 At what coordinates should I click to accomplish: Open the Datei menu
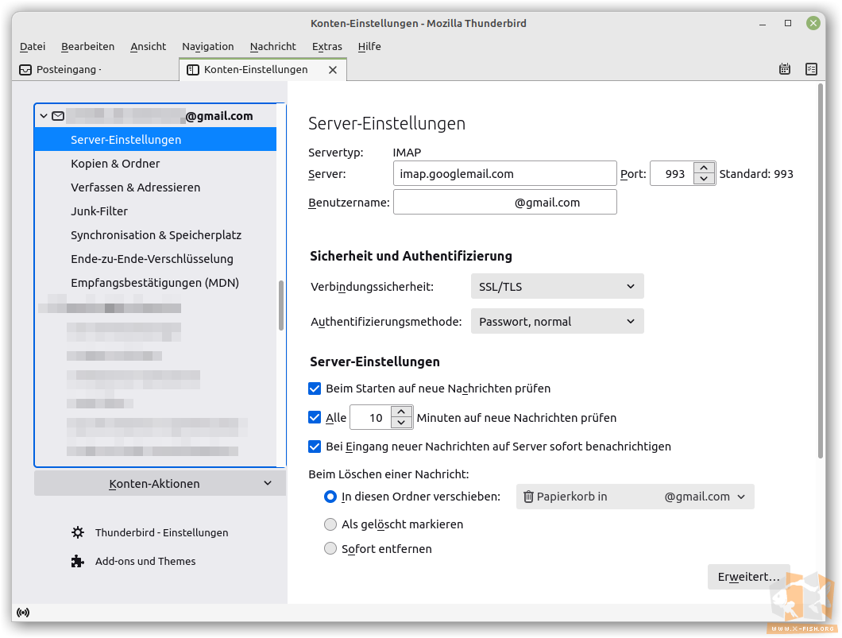[33, 47]
